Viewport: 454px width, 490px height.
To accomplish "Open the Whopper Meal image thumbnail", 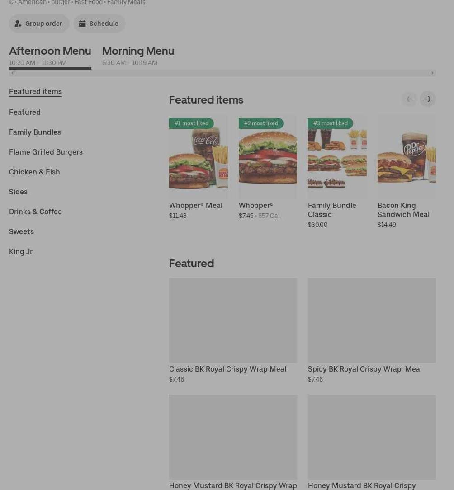I will 198,157.
